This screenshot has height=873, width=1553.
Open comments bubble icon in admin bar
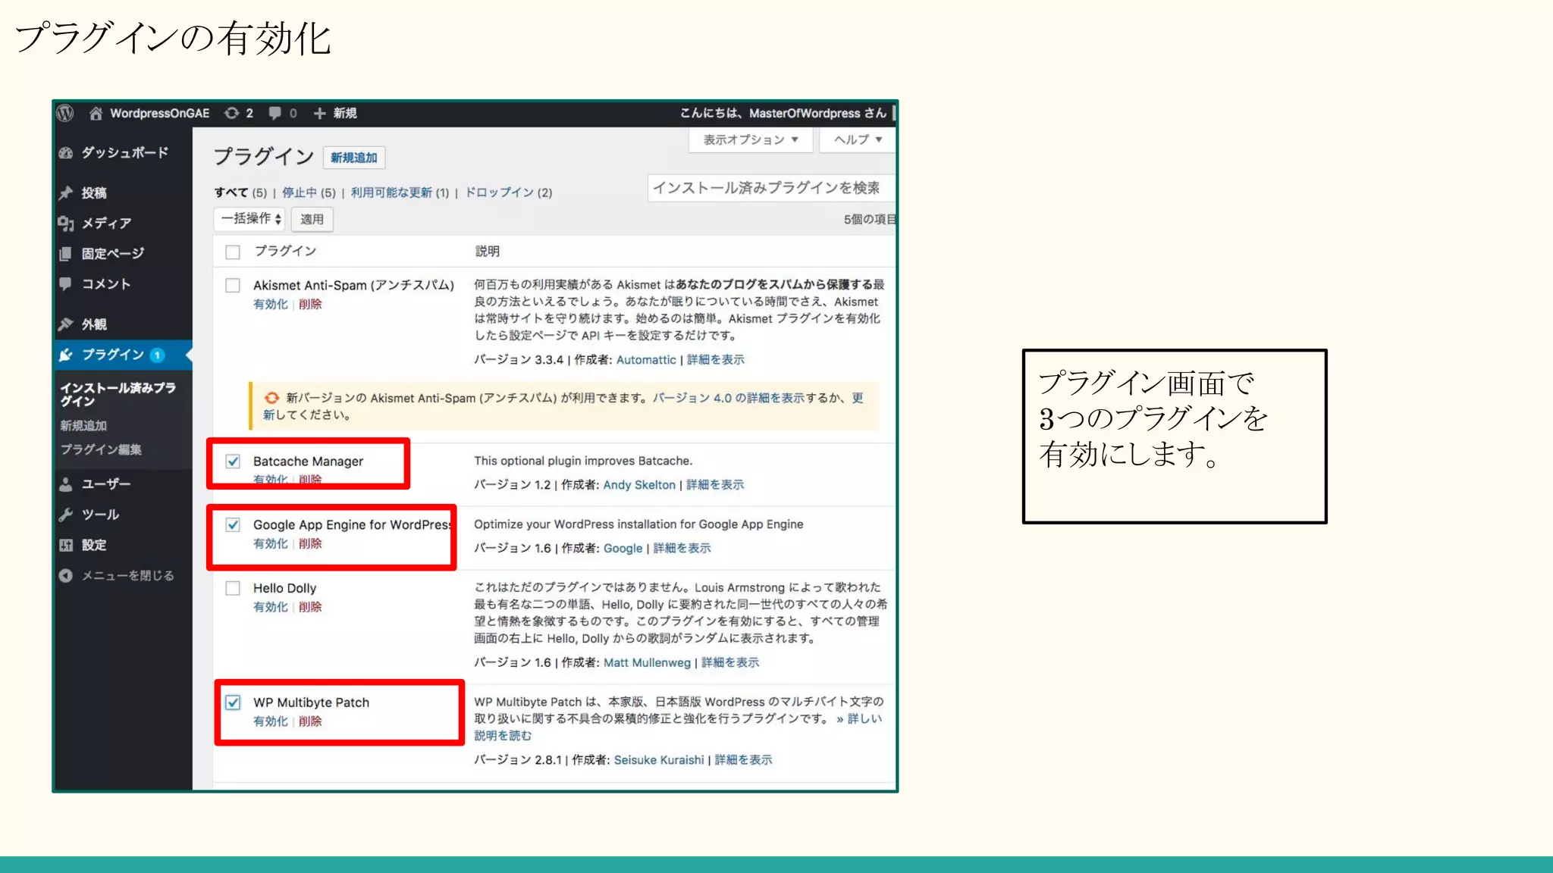(275, 114)
